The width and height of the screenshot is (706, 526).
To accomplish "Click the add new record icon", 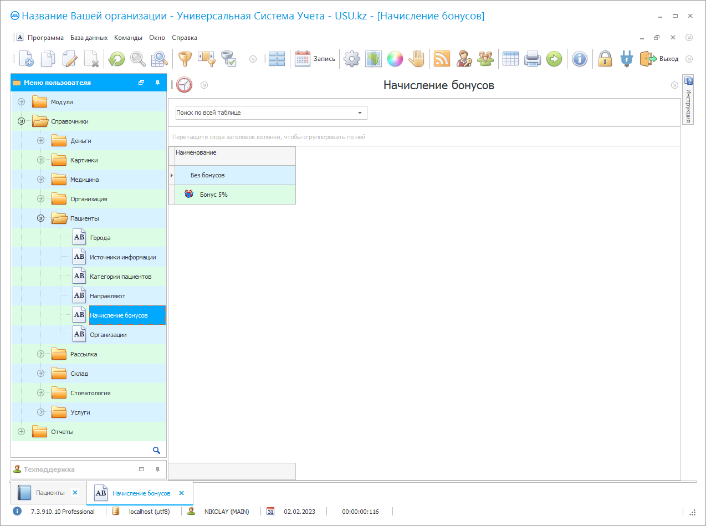I will 26,59.
